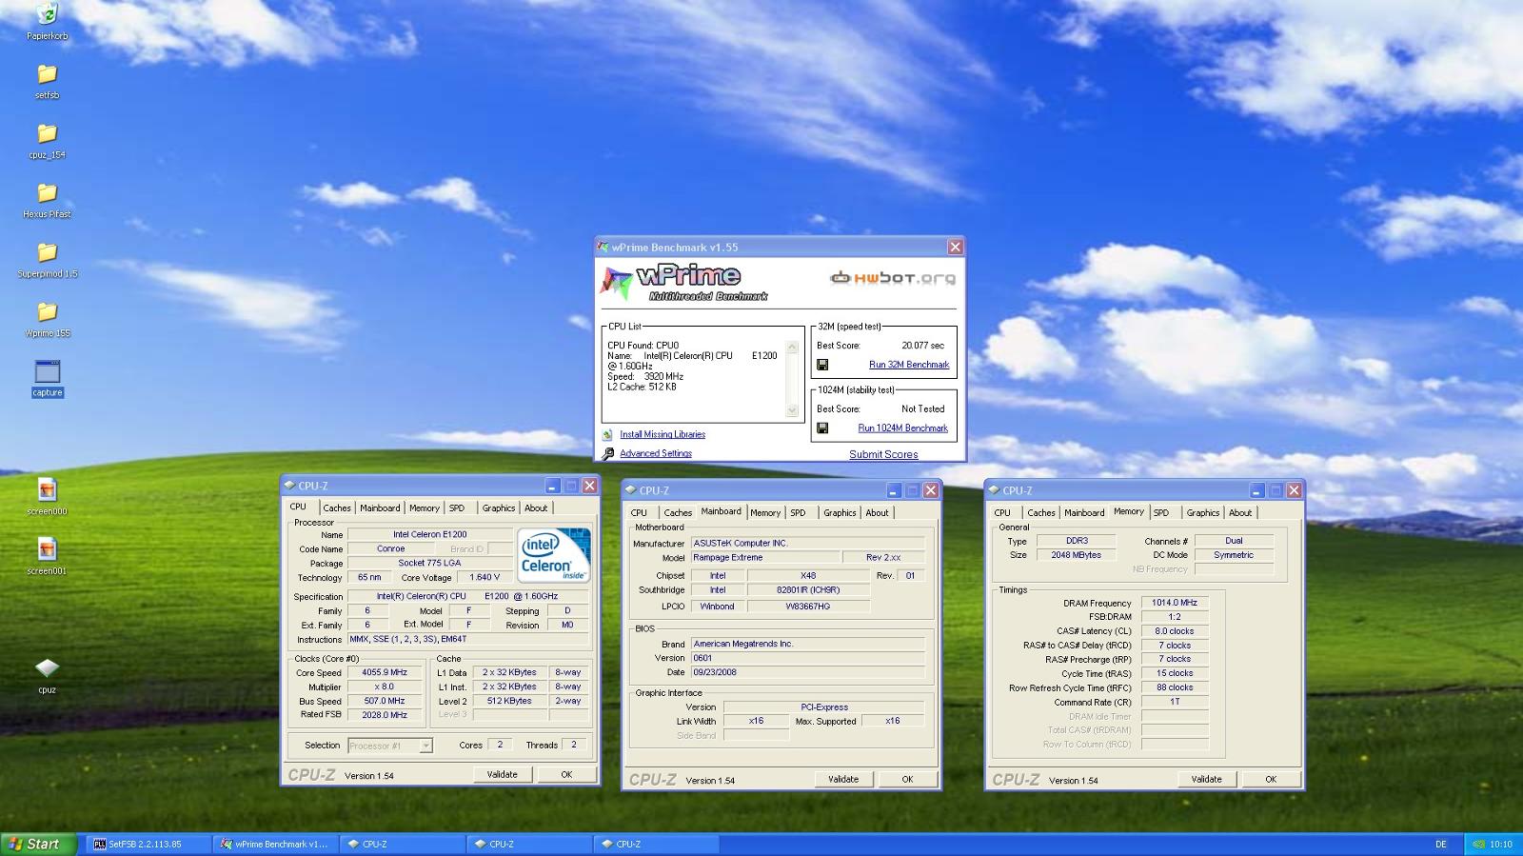Click the taskbar clock showing 10:10

pos(1501,845)
